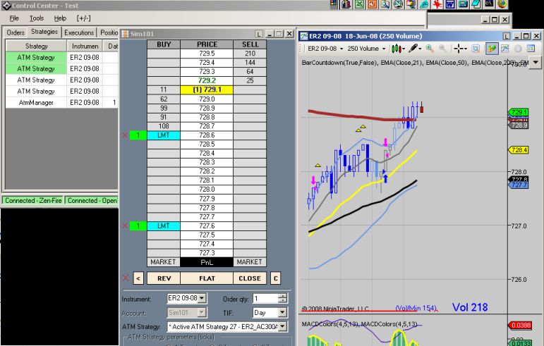Select the crosshair cursor tool
The height and width of the screenshot is (346, 544).
[459, 49]
